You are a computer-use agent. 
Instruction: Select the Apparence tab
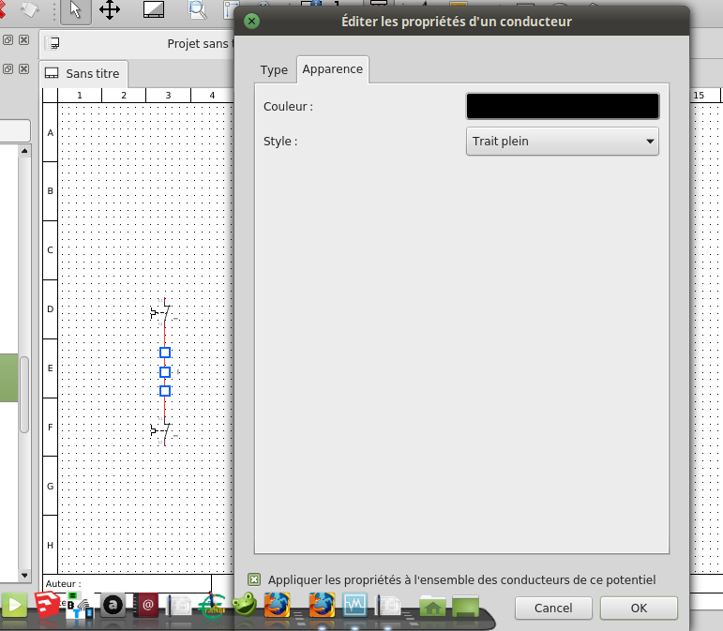pyautogui.click(x=332, y=70)
